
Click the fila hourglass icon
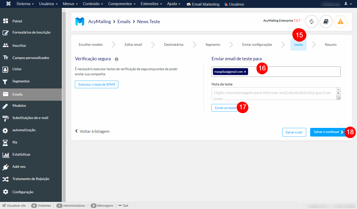tap(5, 142)
